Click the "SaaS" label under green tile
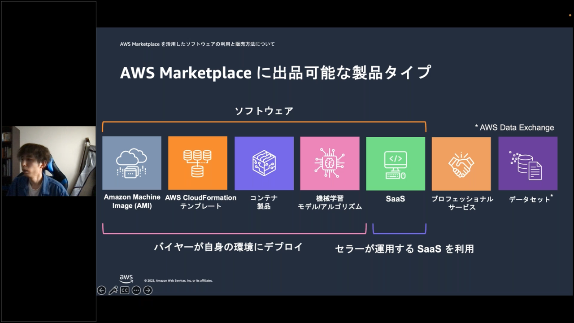The width and height of the screenshot is (574, 323). coord(396,198)
